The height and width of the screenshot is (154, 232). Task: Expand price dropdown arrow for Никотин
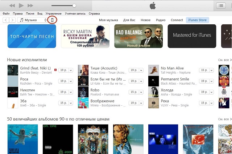pos(71,92)
